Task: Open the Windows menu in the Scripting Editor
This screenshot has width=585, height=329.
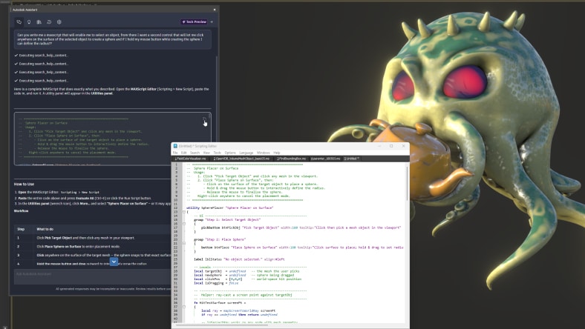Action: [263, 153]
